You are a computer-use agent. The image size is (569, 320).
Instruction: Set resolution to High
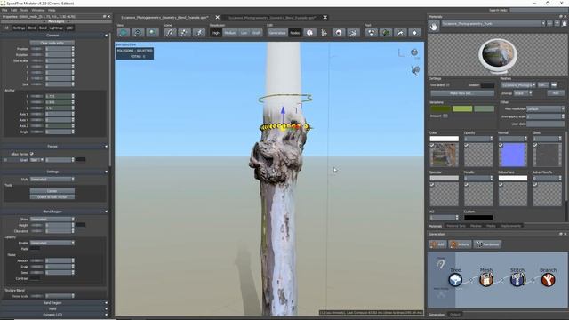216,33
